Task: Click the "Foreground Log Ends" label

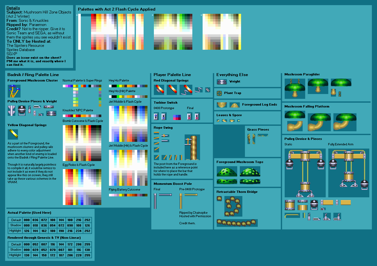Action: point(259,105)
